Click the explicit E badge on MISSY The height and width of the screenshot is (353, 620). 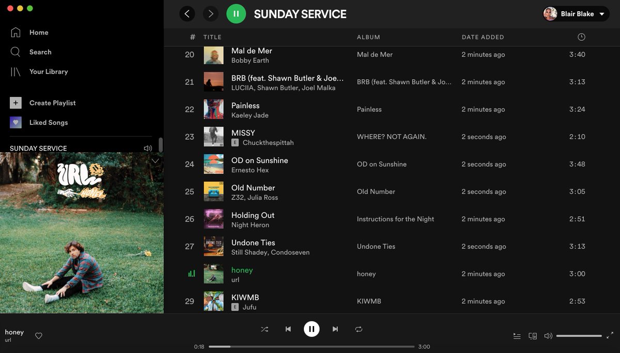(235, 142)
